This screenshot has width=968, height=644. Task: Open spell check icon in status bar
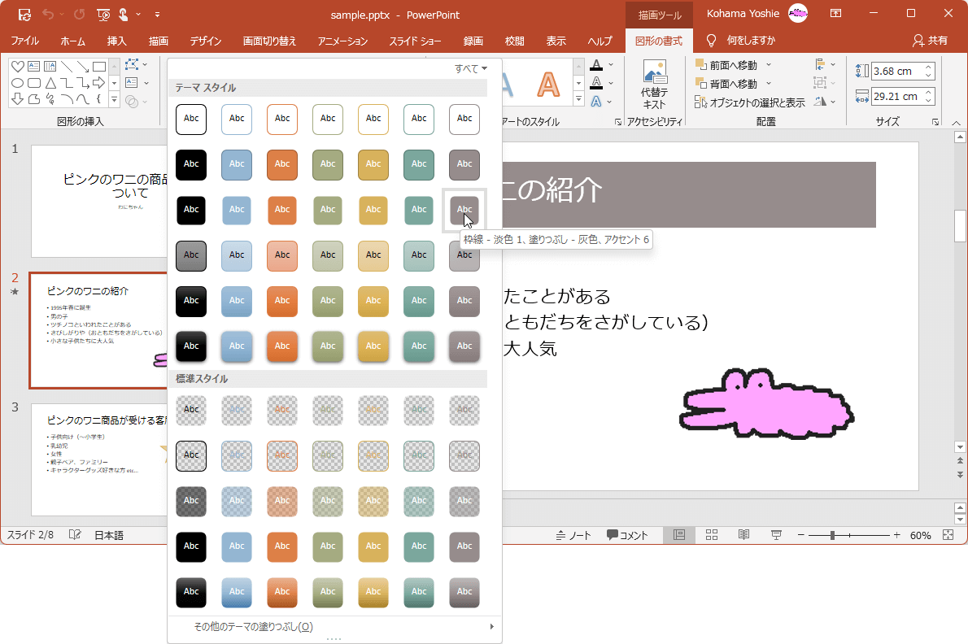click(x=75, y=535)
